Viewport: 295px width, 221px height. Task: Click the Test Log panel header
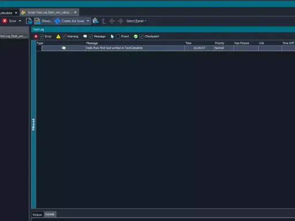pos(163,29)
